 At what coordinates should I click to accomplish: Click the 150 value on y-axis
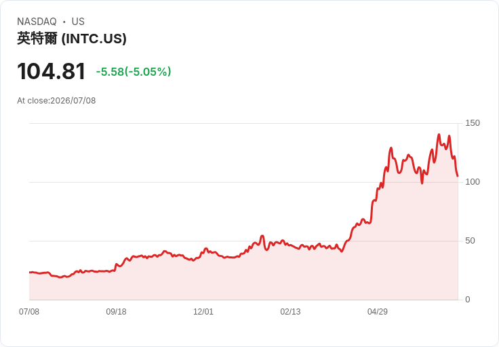click(x=473, y=123)
